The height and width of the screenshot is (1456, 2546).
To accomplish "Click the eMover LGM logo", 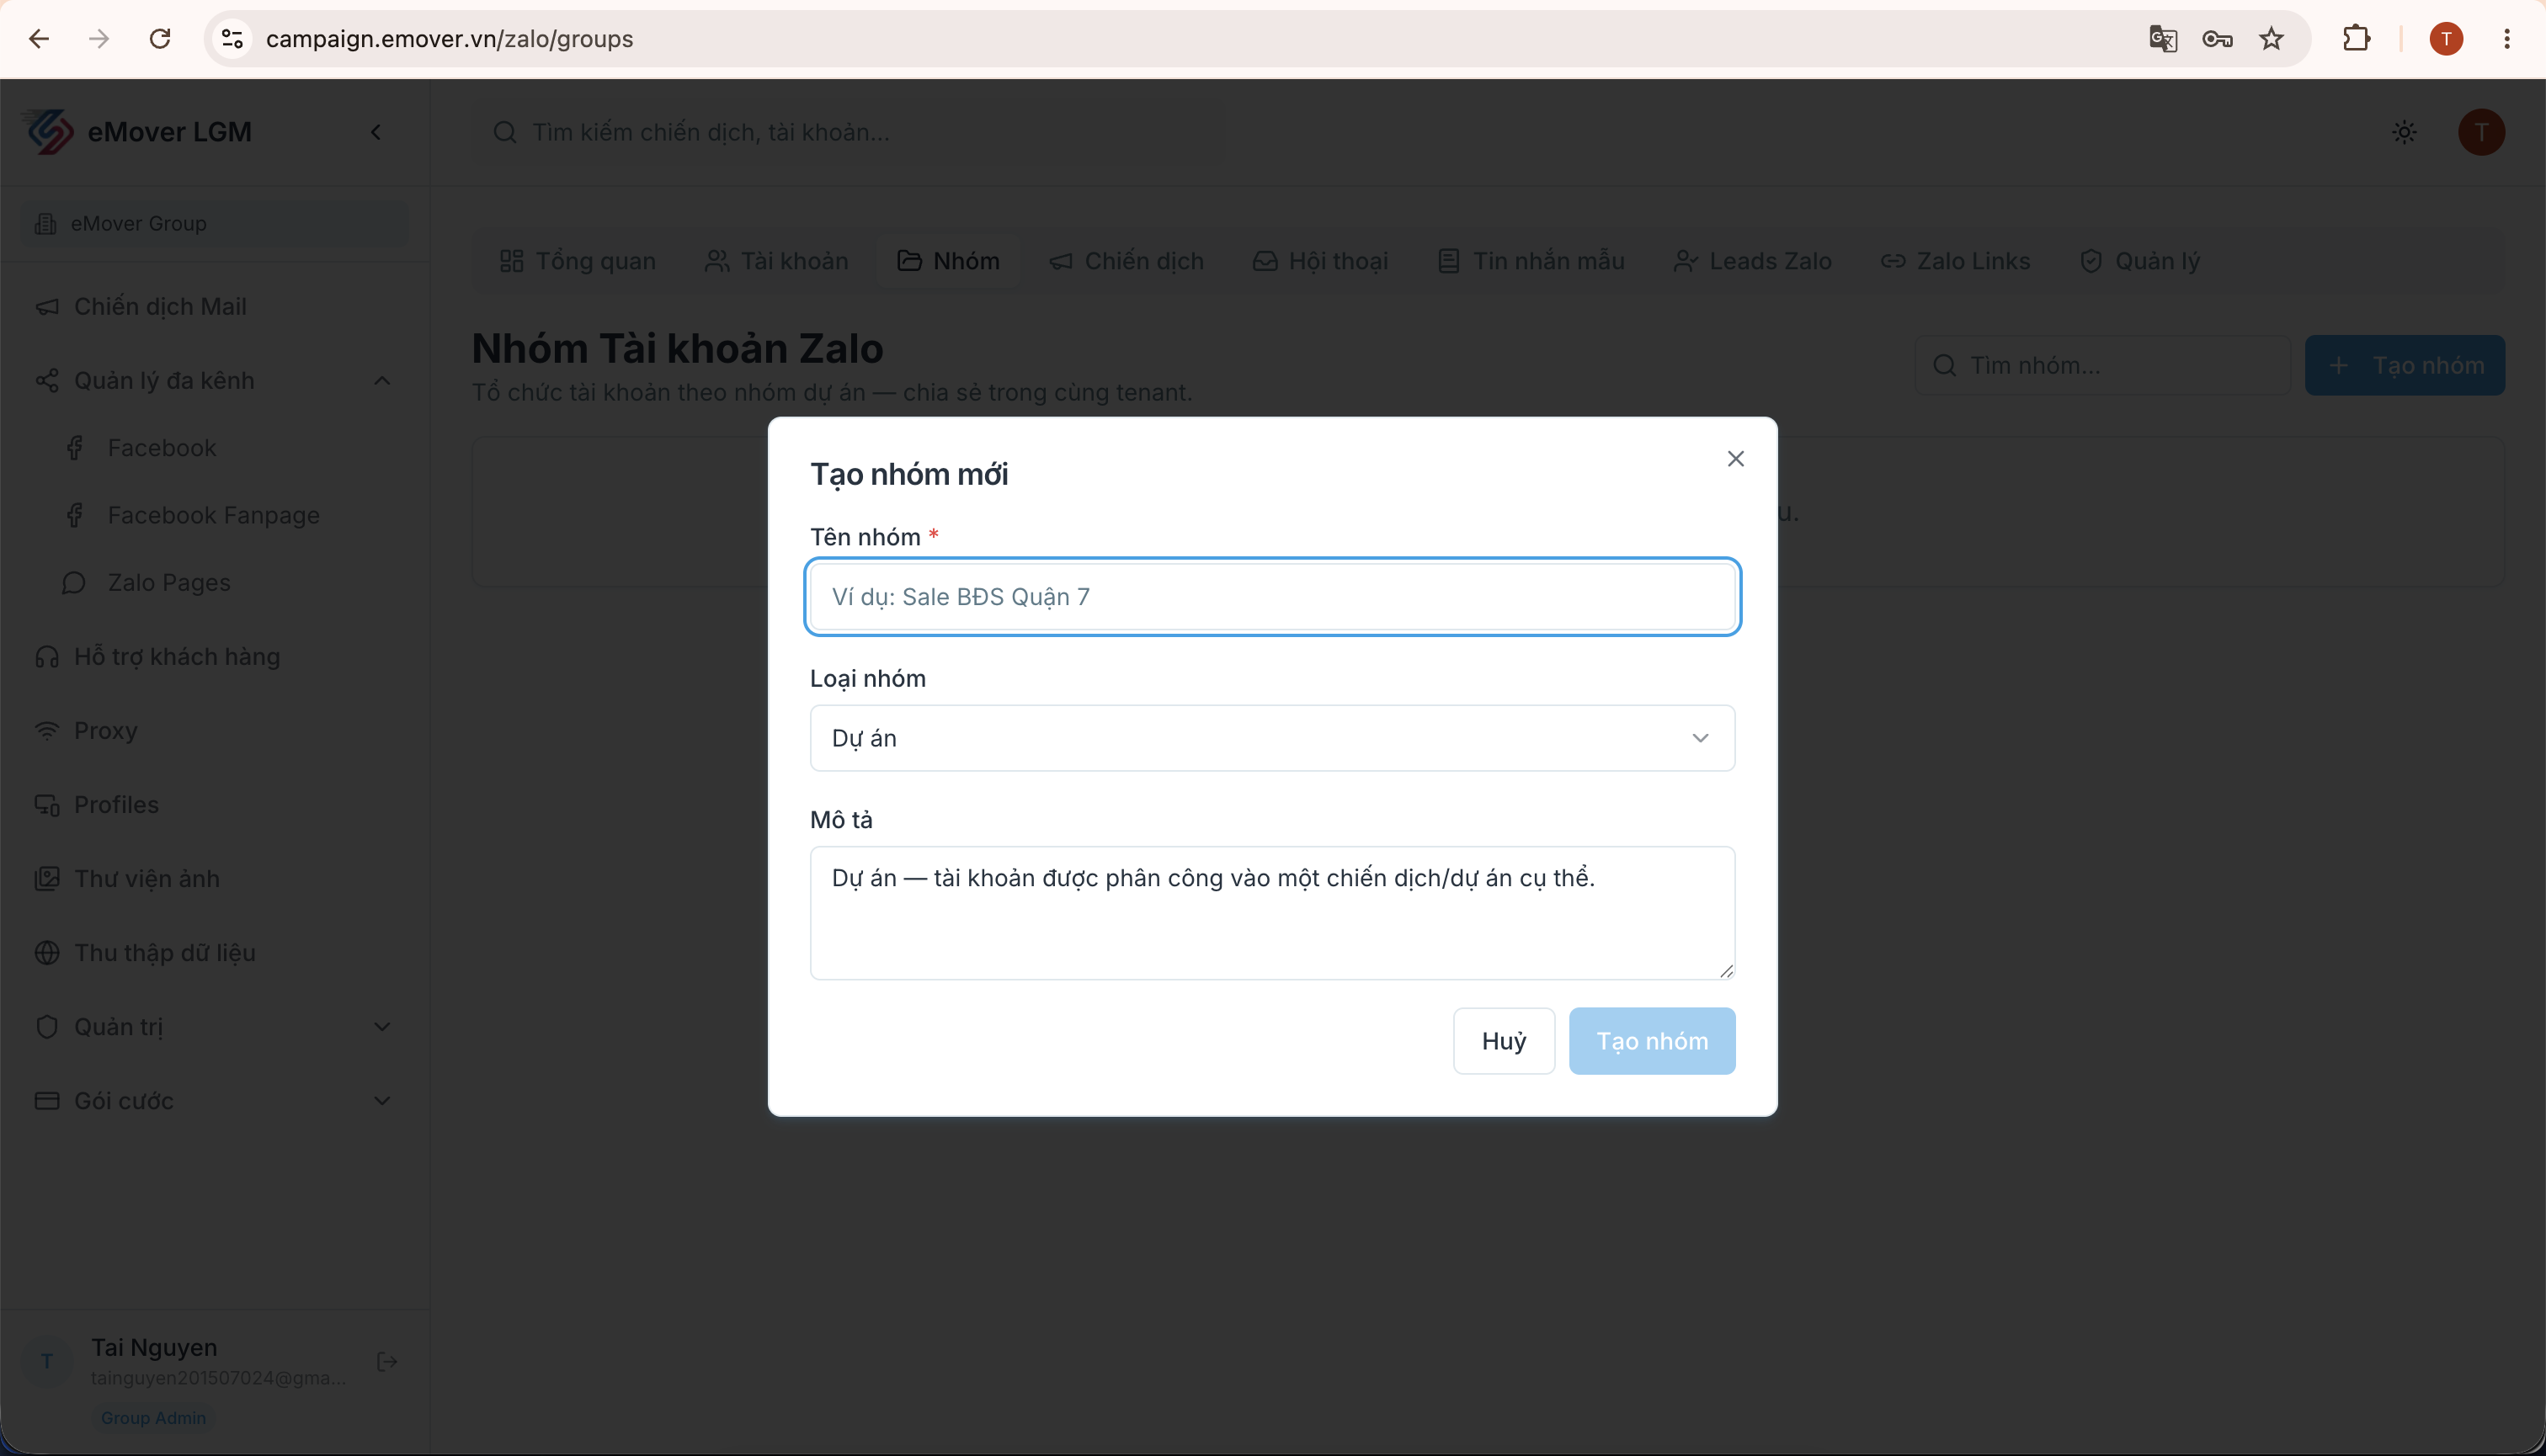I will (x=48, y=132).
